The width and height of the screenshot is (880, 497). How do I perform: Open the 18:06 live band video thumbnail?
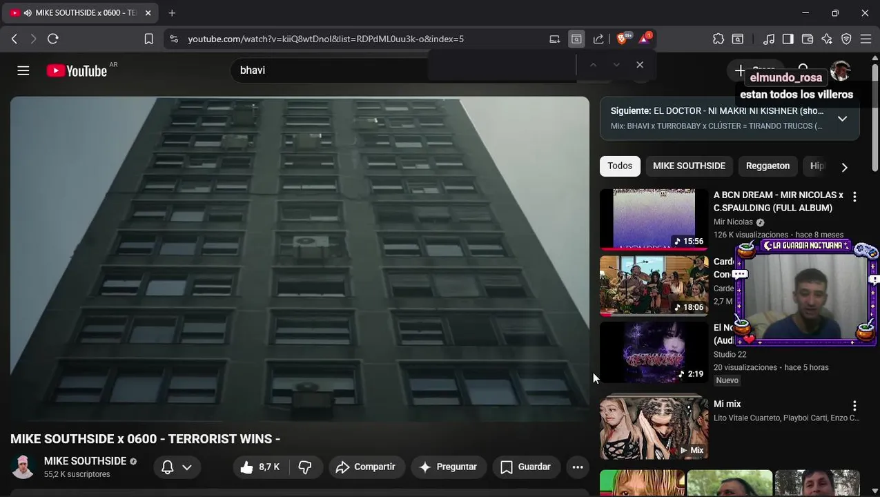tap(654, 285)
